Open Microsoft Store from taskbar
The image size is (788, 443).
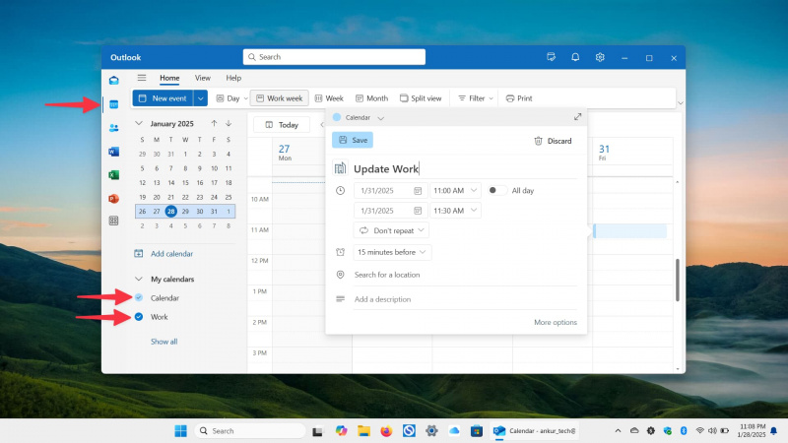click(477, 431)
